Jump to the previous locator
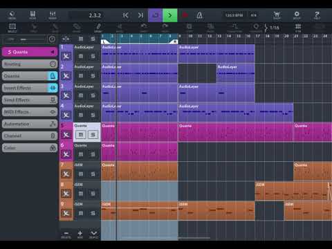Viewport: 332px width, 249px height. pos(126,15)
